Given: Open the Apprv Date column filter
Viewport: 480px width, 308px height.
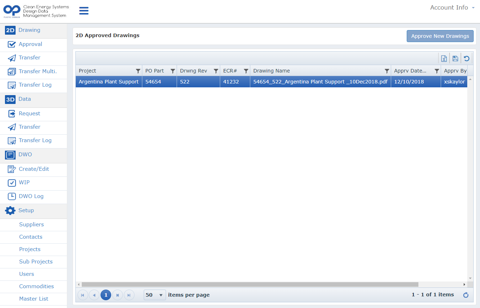Looking at the screenshot, I should pyautogui.click(x=437, y=71).
